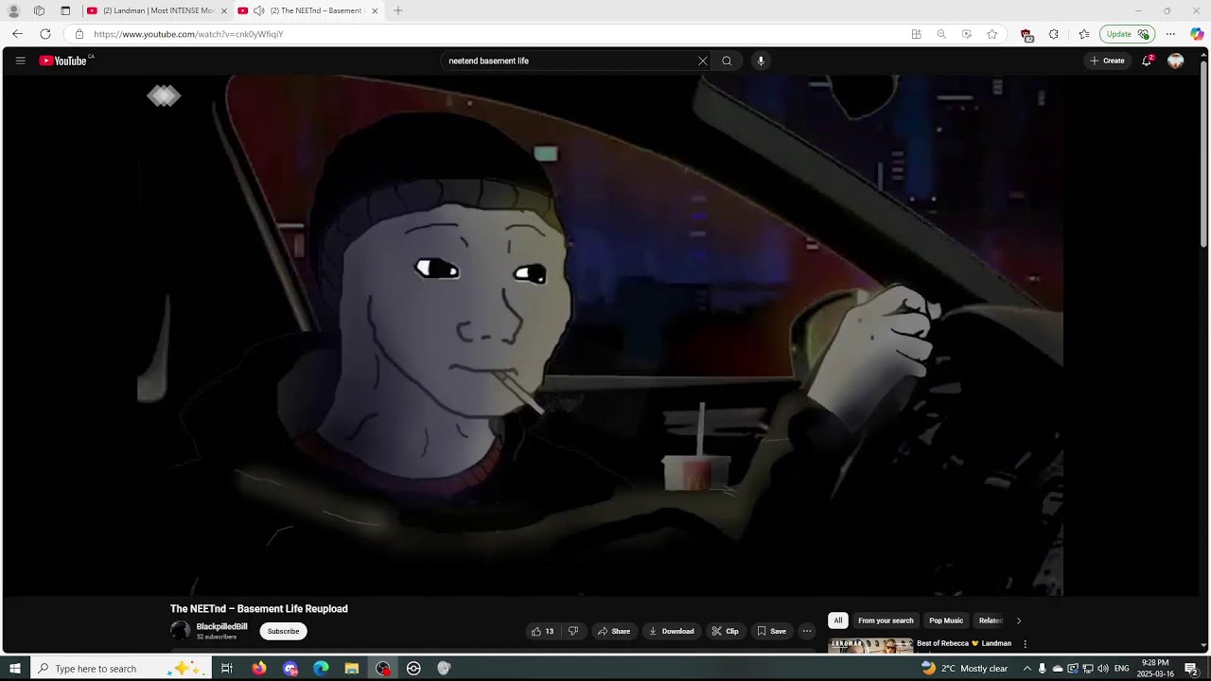
Task: Open the browser extensions puzzle icon
Action: [x=1054, y=34]
